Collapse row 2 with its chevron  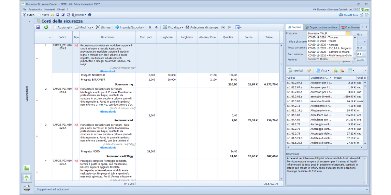point(37,100)
